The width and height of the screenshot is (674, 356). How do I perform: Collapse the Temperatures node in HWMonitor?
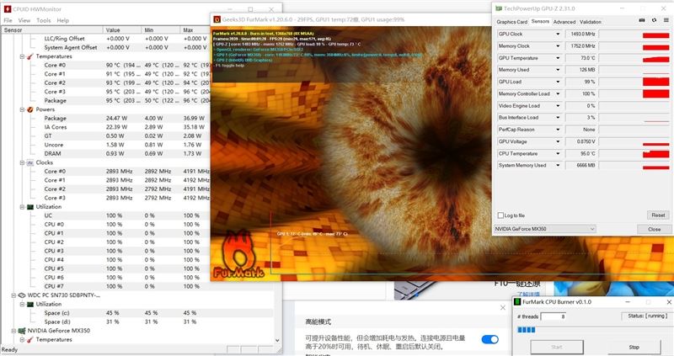point(22,56)
